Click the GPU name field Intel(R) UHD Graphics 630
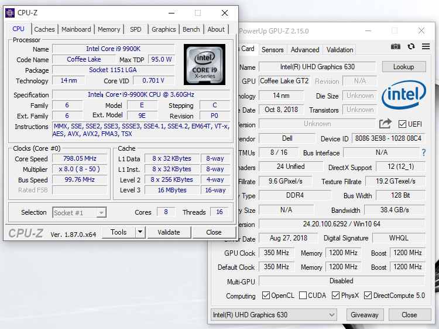Image resolution: width=439 pixels, height=329 pixels. click(317, 67)
